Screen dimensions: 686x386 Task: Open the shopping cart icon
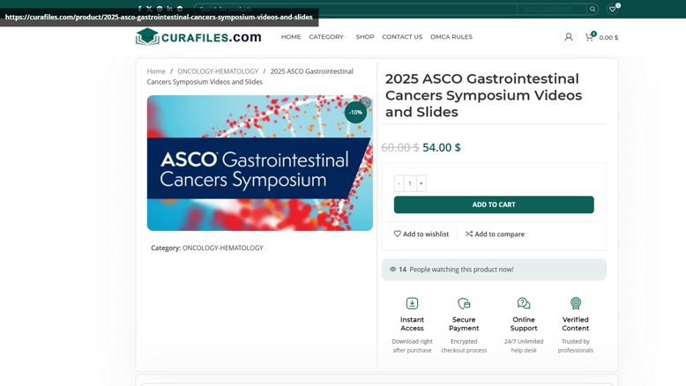pyautogui.click(x=590, y=37)
